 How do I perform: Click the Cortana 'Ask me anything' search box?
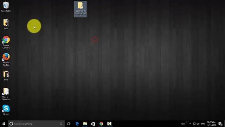[36, 124]
